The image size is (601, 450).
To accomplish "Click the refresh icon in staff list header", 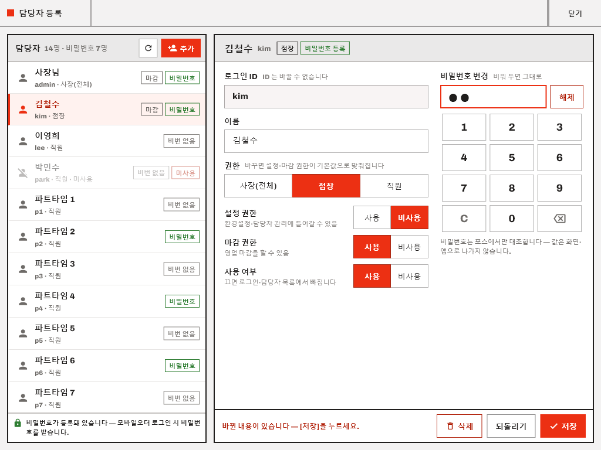I will coord(148,48).
